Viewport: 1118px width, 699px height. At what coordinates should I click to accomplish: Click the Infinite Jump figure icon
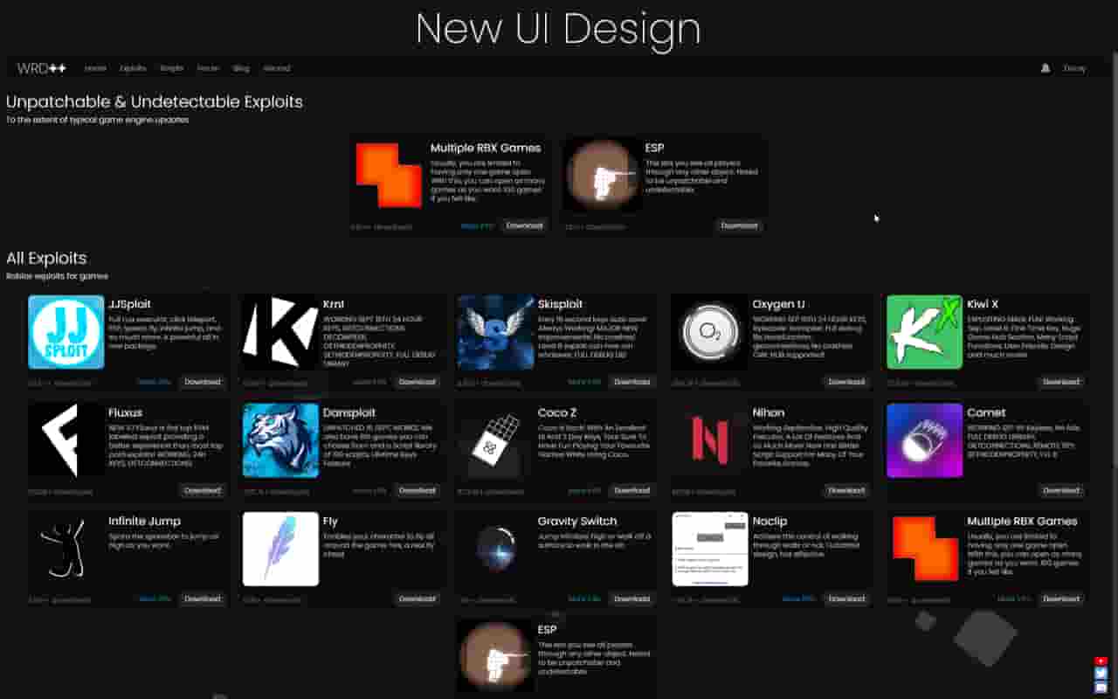click(x=66, y=549)
